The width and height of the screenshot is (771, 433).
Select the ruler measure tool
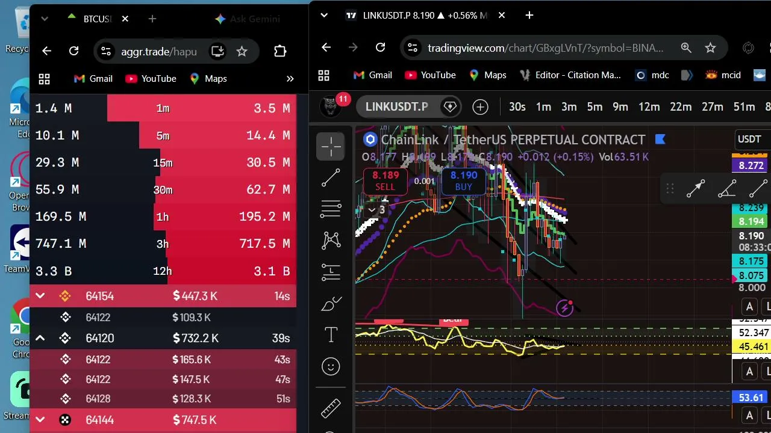331,408
